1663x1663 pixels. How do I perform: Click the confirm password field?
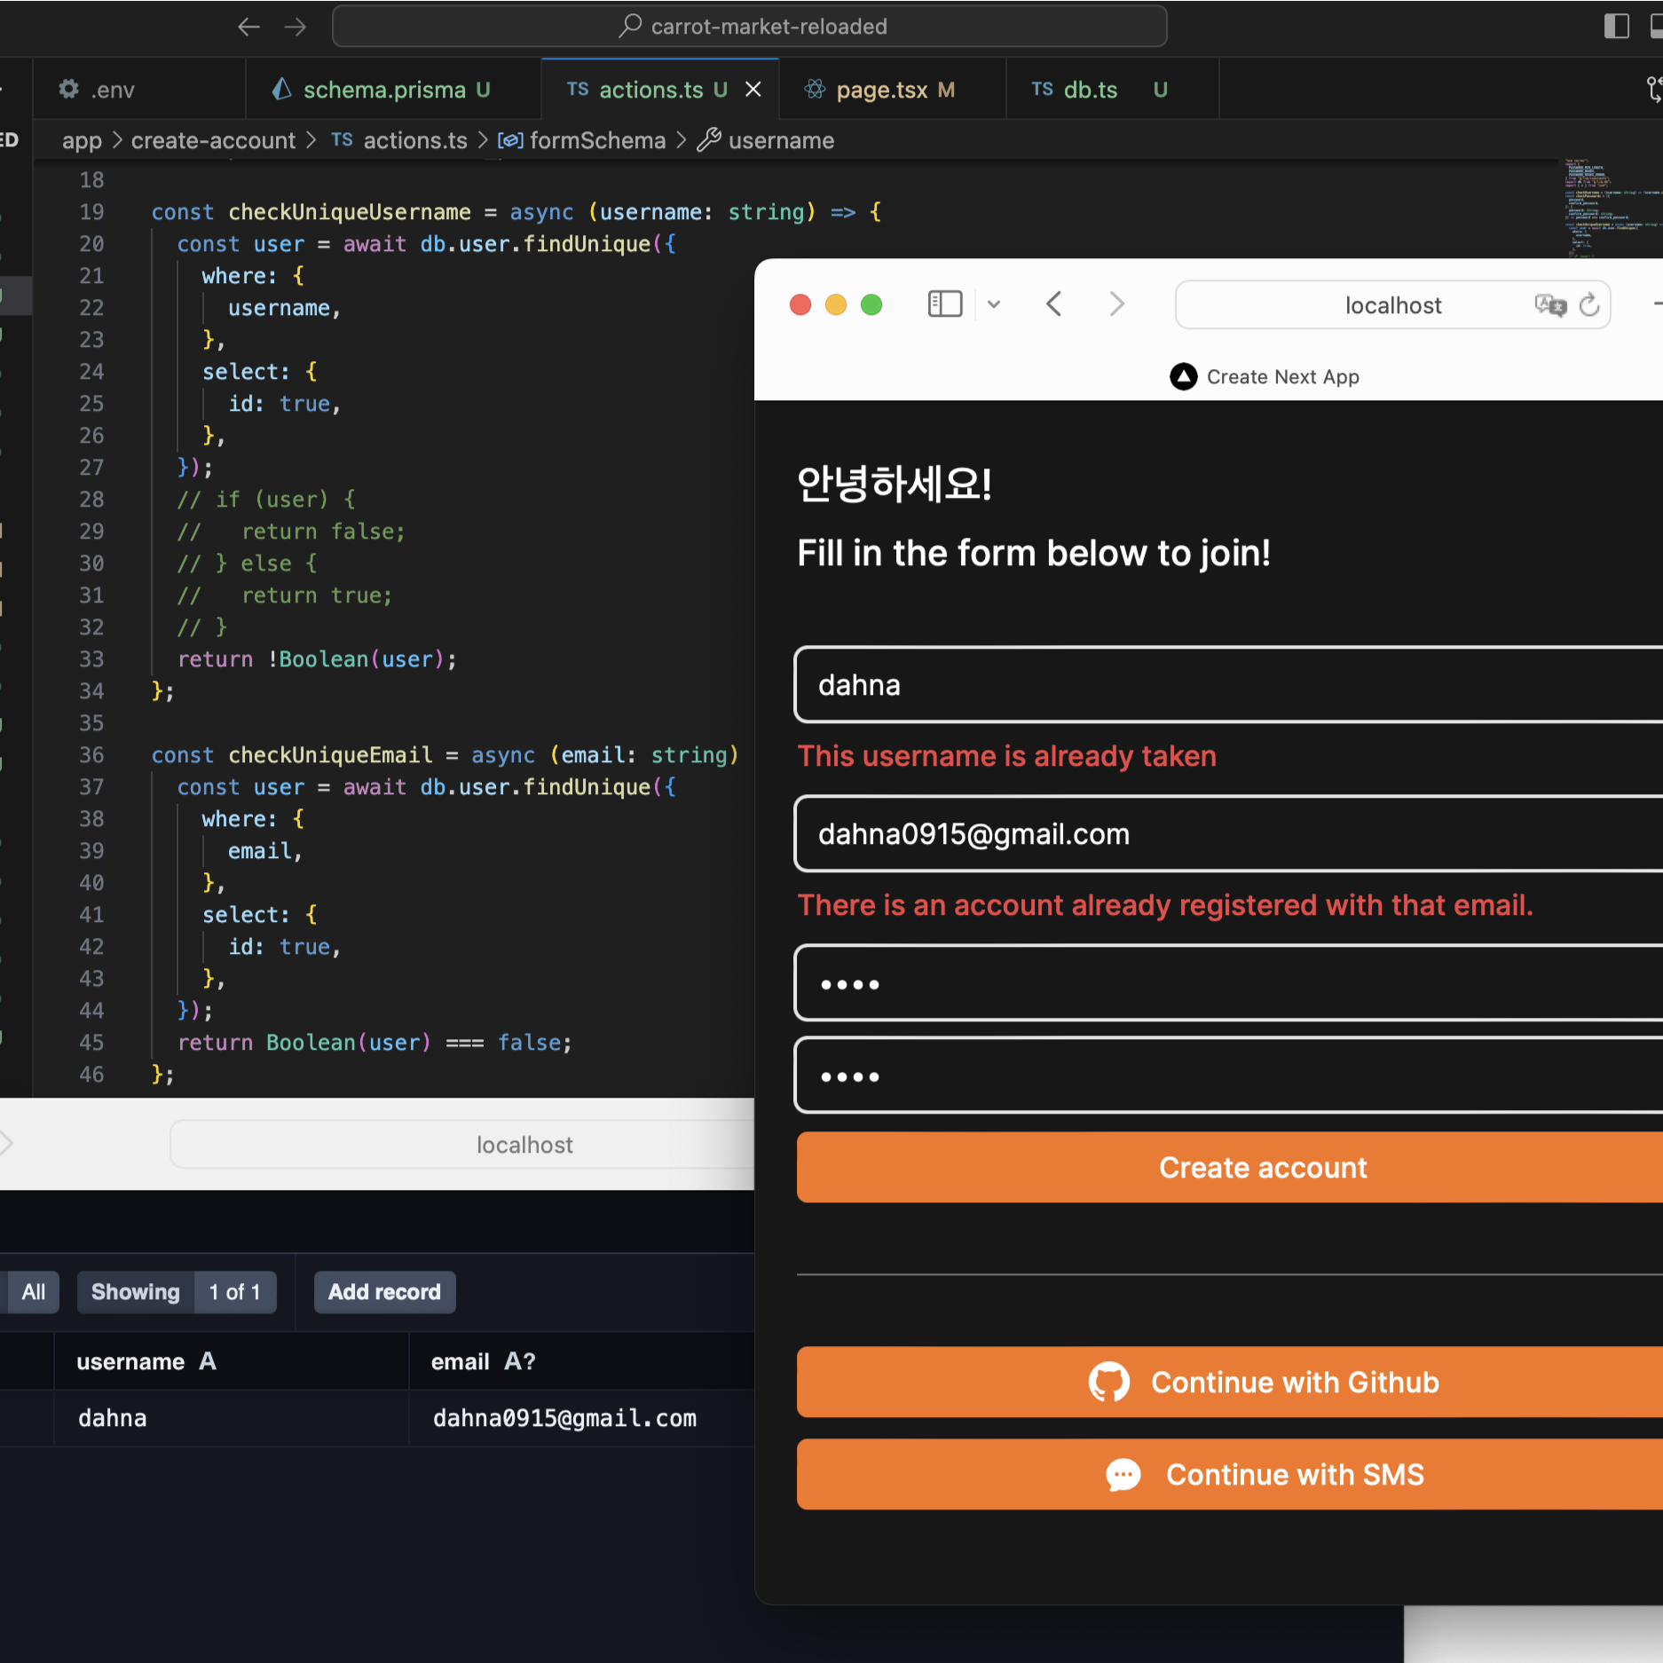pyautogui.click(x=1228, y=1076)
